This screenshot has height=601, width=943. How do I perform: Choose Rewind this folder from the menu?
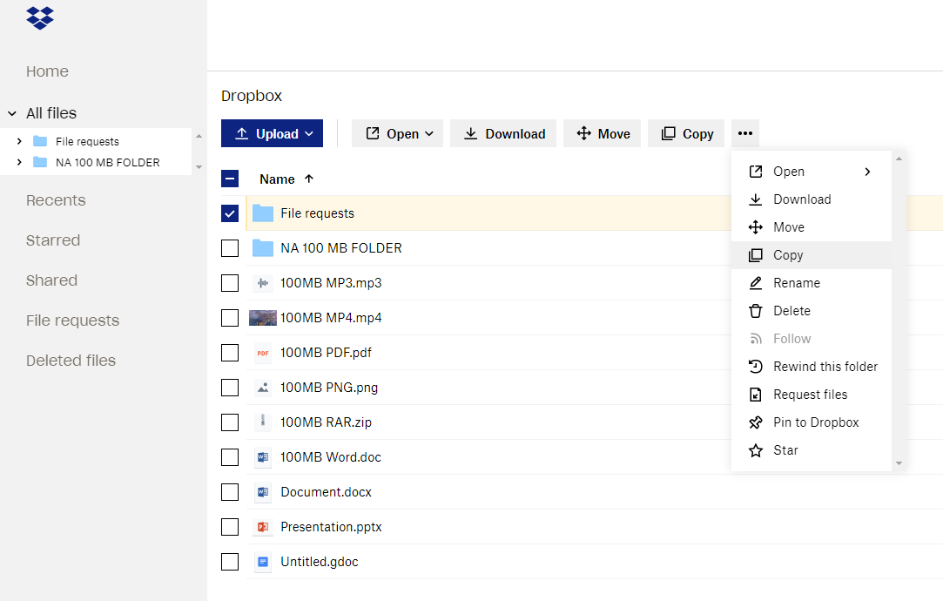click(x=825, y=366)
